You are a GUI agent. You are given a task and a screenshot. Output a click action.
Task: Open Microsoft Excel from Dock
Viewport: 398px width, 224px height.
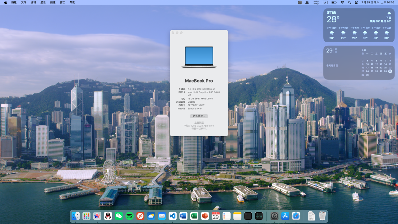(194, 216)
